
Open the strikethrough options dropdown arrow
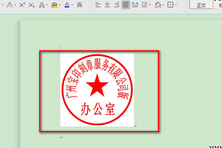click(15, 5)
